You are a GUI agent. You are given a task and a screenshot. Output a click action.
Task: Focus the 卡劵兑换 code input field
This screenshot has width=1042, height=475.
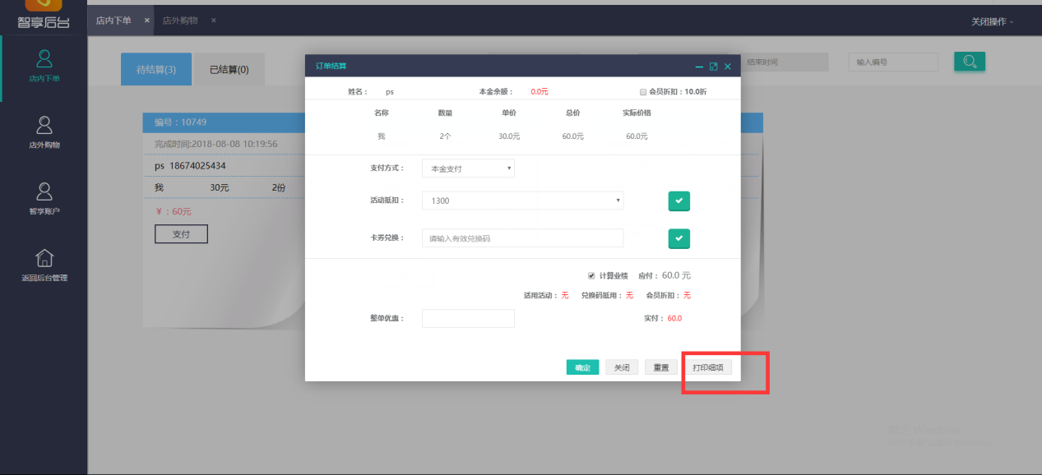pyautogui.click(x=522, y=238)
